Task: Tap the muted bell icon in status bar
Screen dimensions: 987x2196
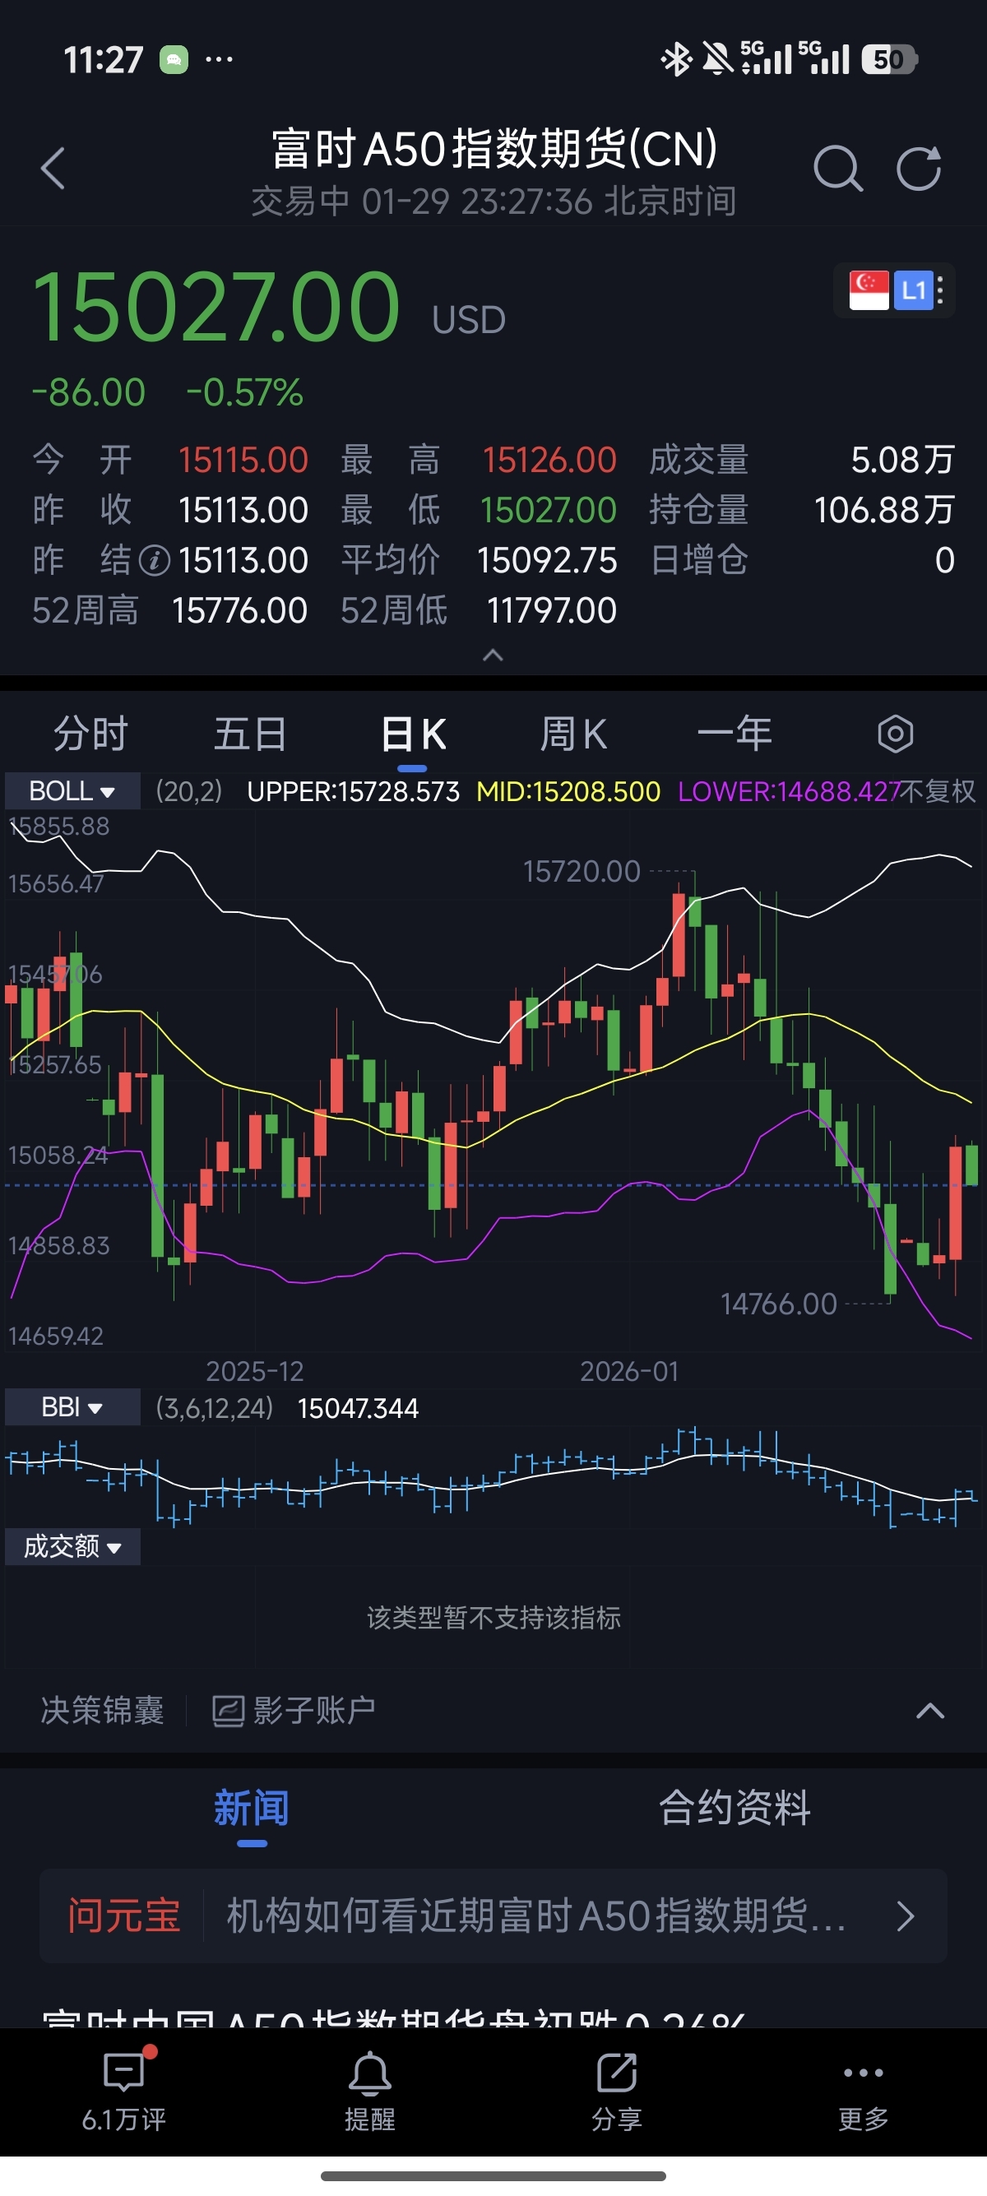Action: tap(717, 59)
